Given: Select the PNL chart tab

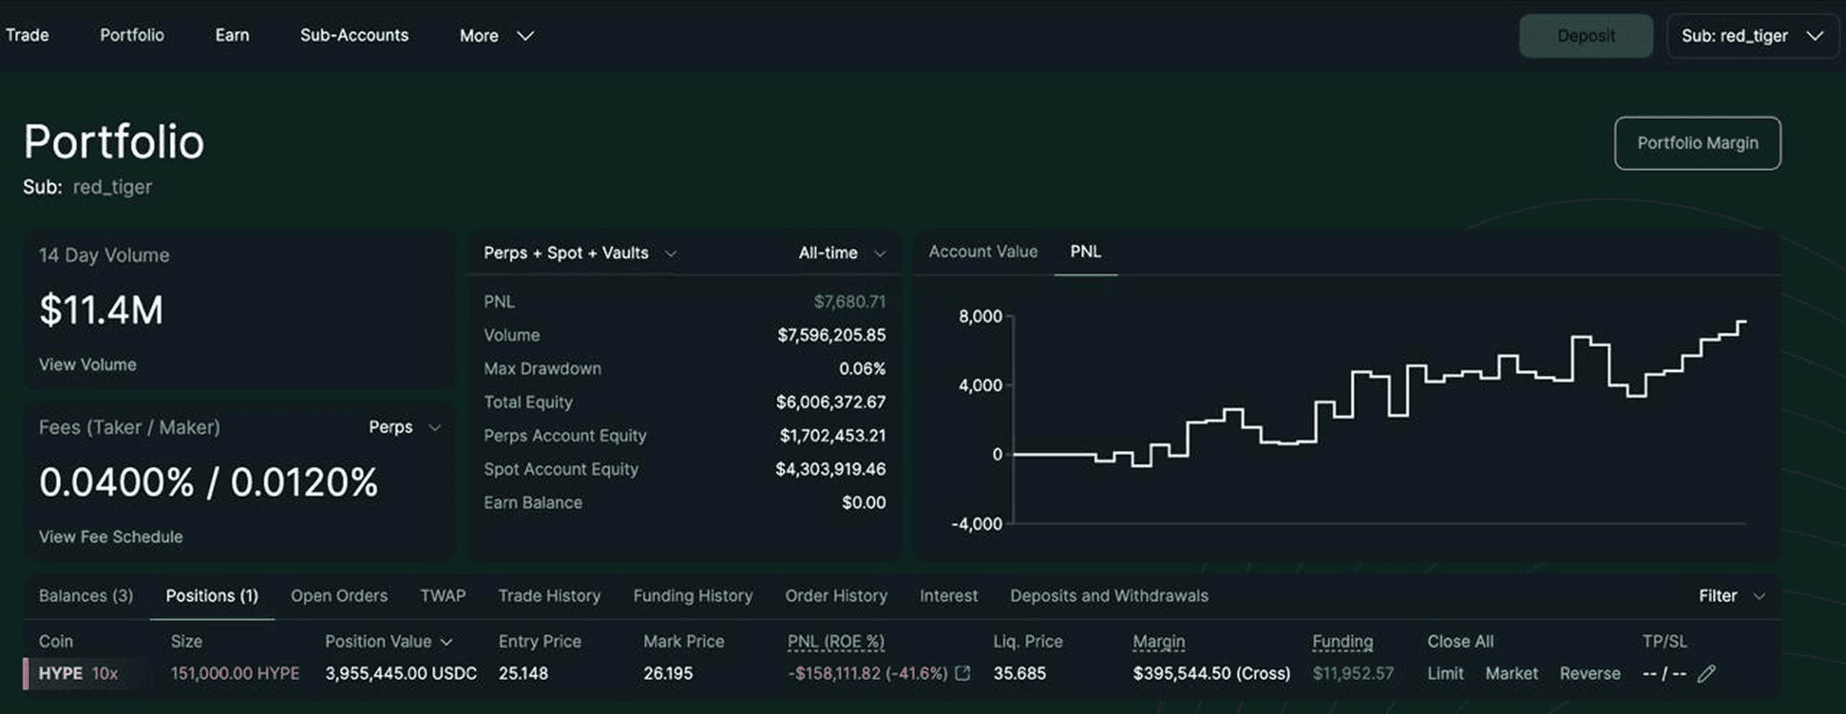Looking at the screenshot, I should 1085,252.
